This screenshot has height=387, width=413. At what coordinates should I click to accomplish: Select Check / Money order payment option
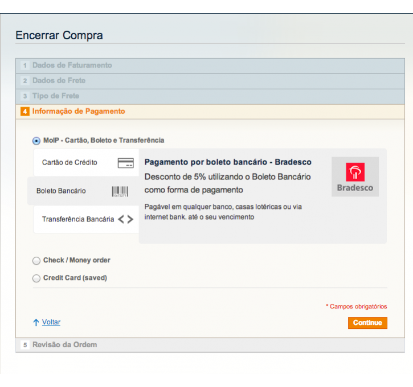point(36,261)
